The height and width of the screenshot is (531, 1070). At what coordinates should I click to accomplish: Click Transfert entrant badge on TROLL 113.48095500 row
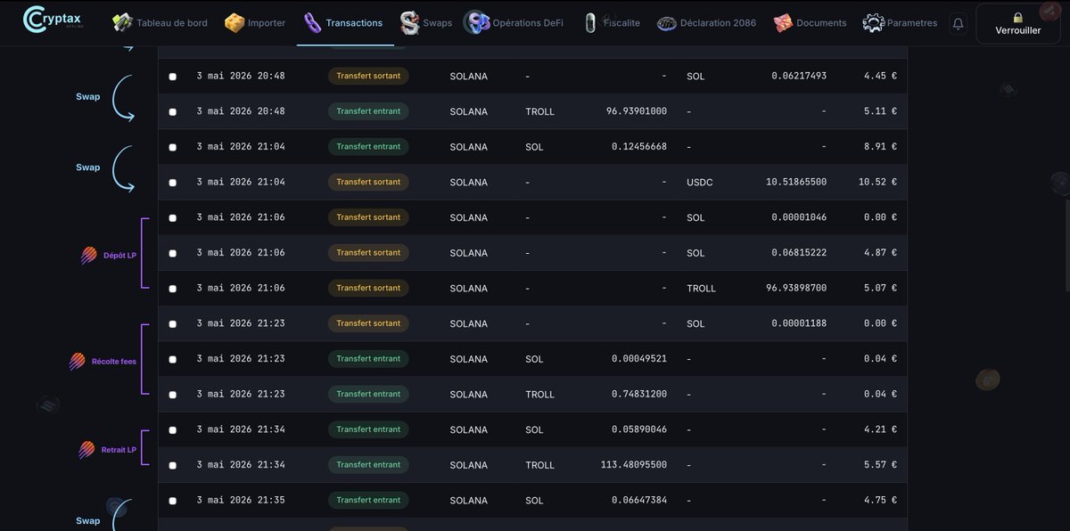click(368, 464)
